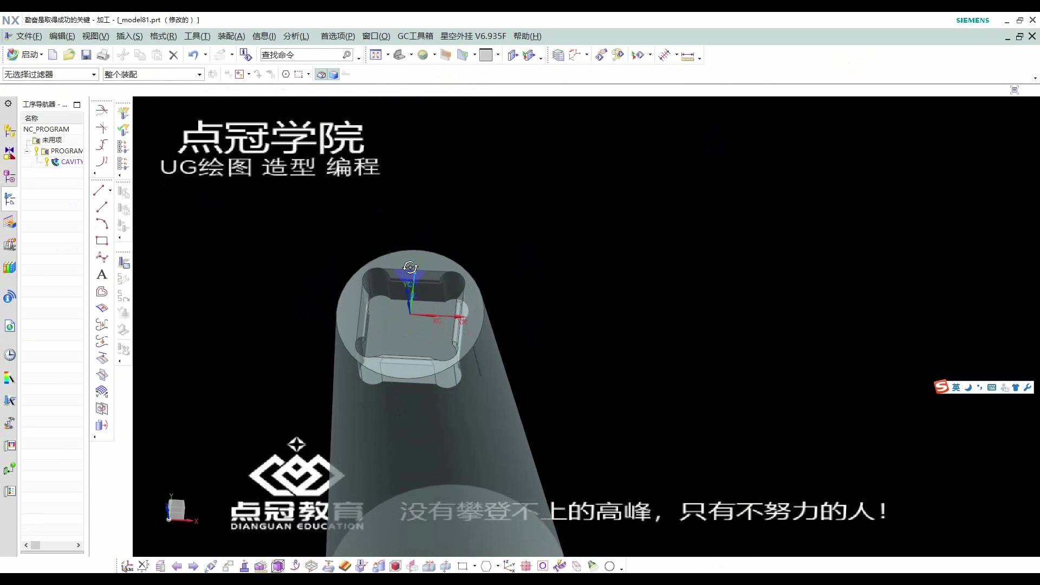Screen dimensions: 1040x585
Task: Maximize the 工序导航器 panel
Action: [77, 105]
